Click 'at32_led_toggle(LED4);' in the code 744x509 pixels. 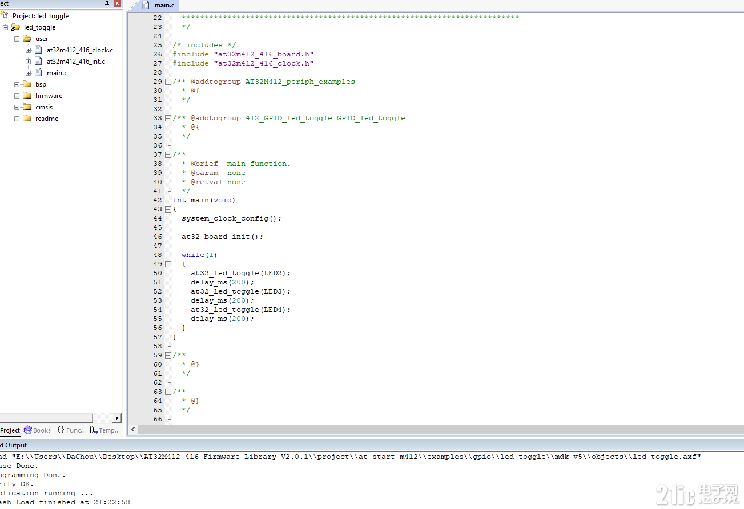pos(241,310)
